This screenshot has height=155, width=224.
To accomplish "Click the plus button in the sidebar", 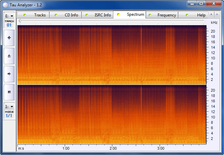I will pyautogui.click(x=9, y=38).
